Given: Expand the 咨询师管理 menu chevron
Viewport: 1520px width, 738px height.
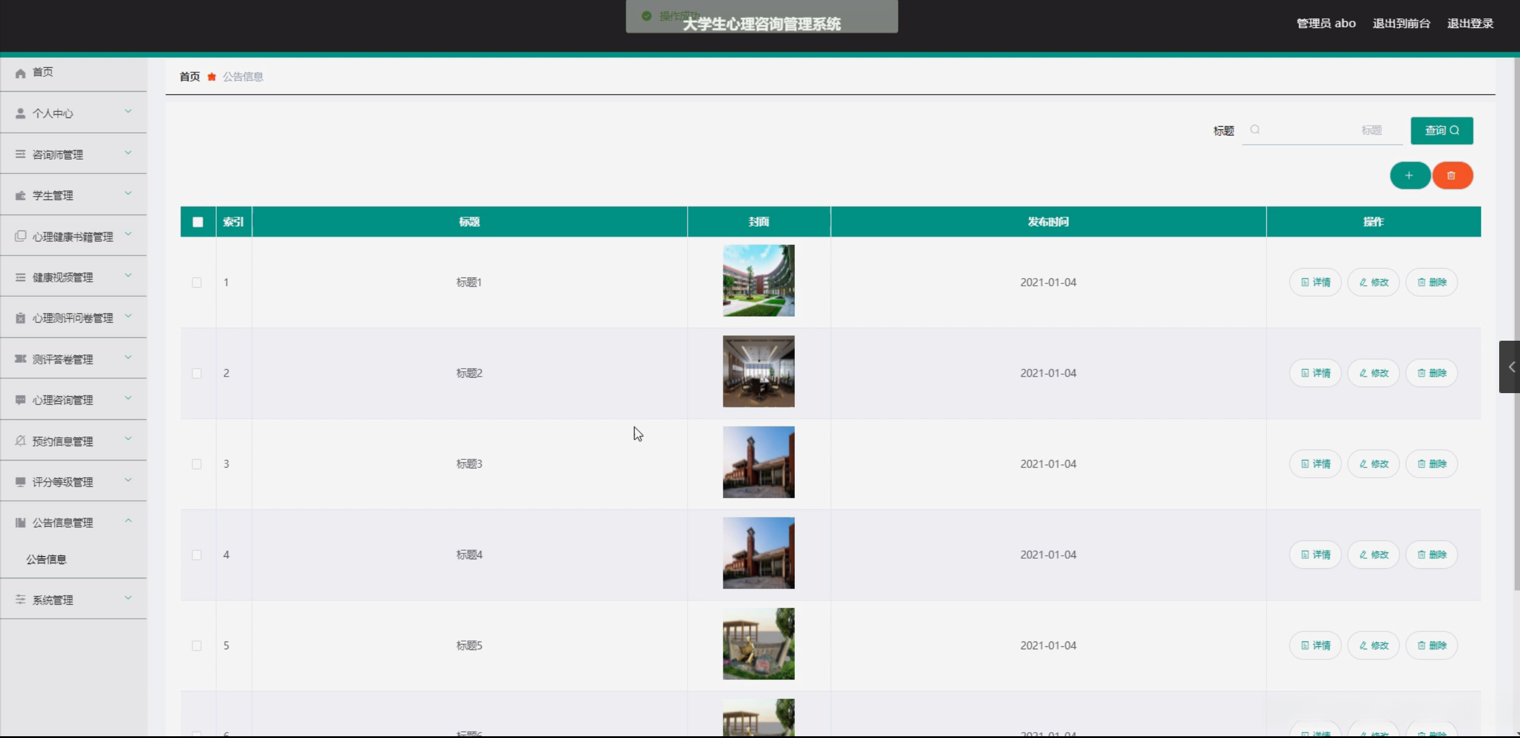Looking at the screenshot, I should (x=128, y=153).
